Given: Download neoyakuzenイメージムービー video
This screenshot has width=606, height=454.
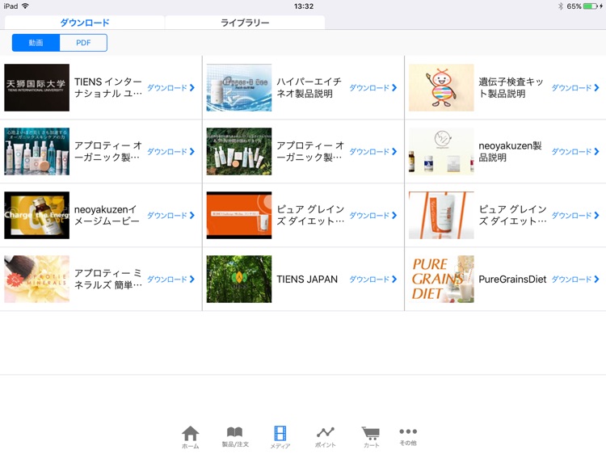Looking at the screenshot, I should coord(170,215).
